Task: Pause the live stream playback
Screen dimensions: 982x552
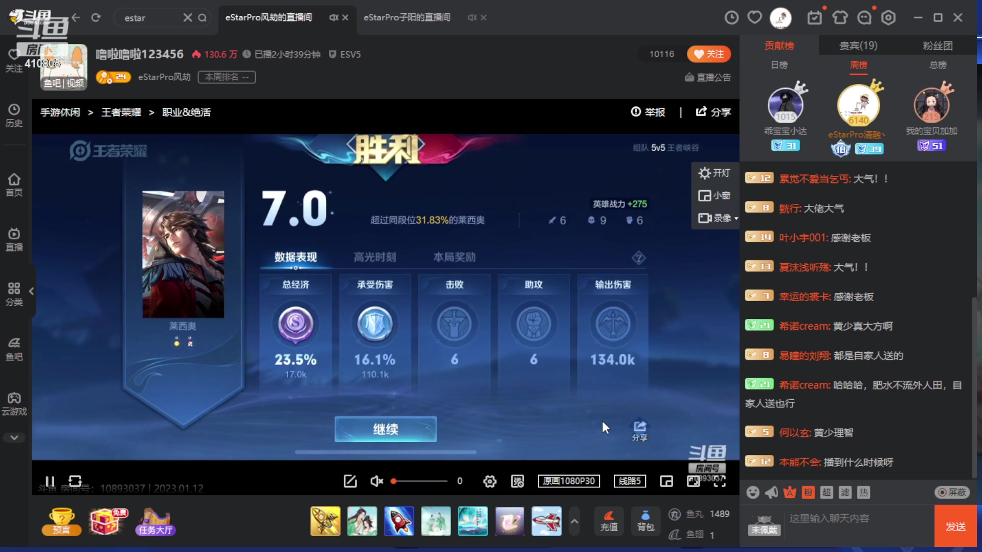Action: tap(50, 481)
